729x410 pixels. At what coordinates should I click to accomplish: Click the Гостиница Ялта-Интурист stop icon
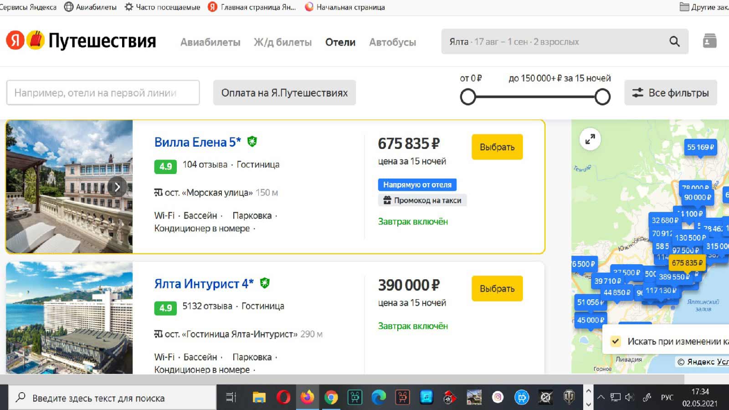tap(158, 334)
